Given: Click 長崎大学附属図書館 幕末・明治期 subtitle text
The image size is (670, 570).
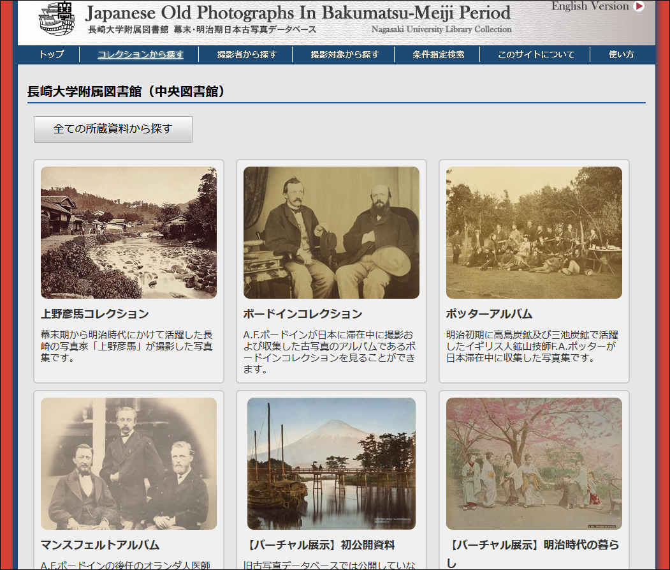Looking at the screenshot, I should tap(202, 29).
